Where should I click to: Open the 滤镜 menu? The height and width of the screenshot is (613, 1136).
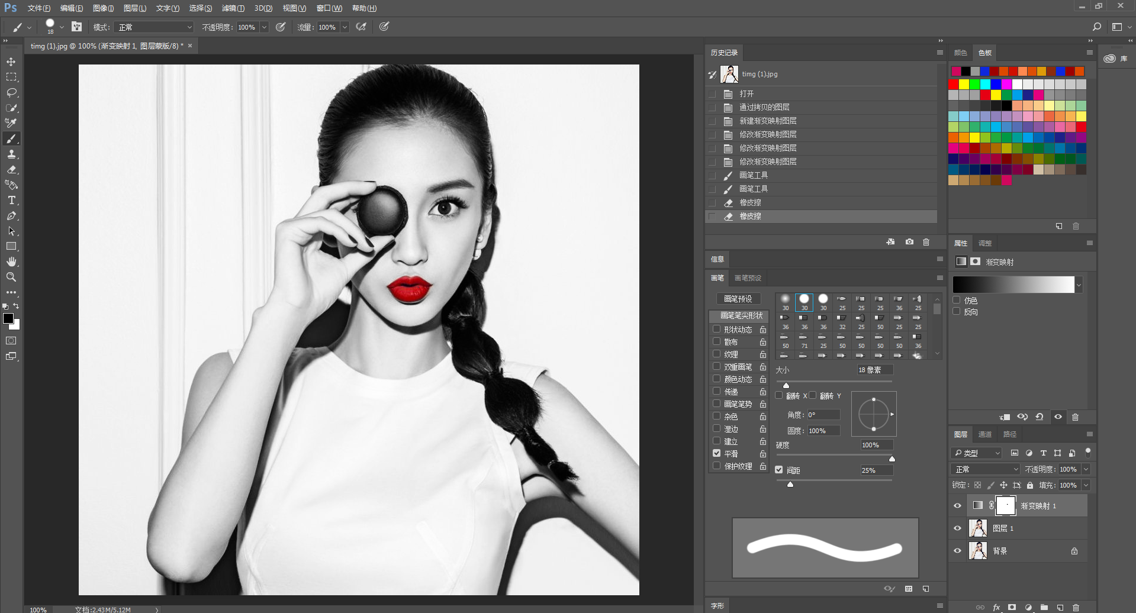tap(233, 8)
